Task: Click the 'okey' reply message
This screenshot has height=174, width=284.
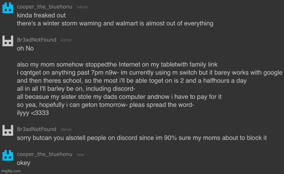Action: coord(24,163)
